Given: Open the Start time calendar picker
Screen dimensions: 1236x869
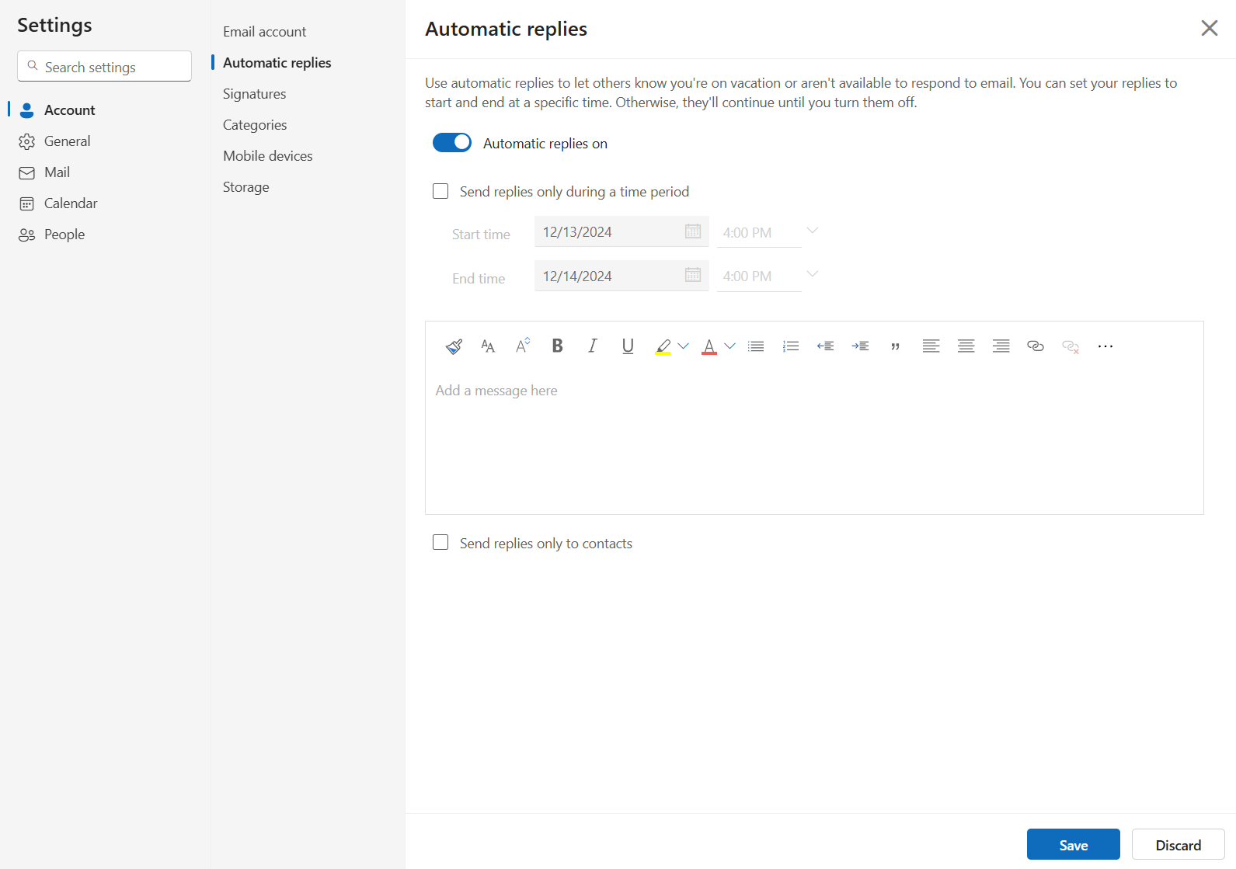Looking at the screenshot, I should click(693, 231).
